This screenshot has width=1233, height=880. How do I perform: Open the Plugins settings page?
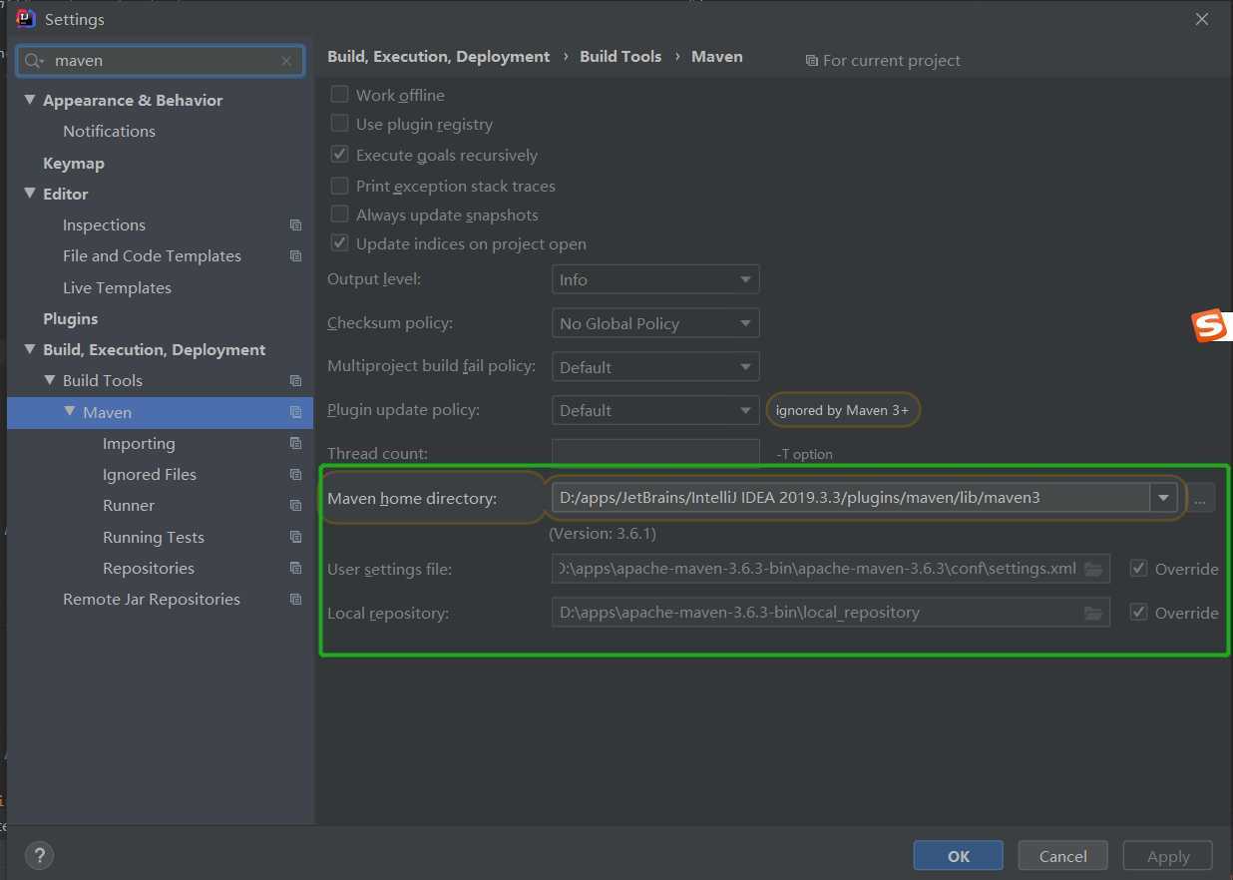click(x=70, y=319)
